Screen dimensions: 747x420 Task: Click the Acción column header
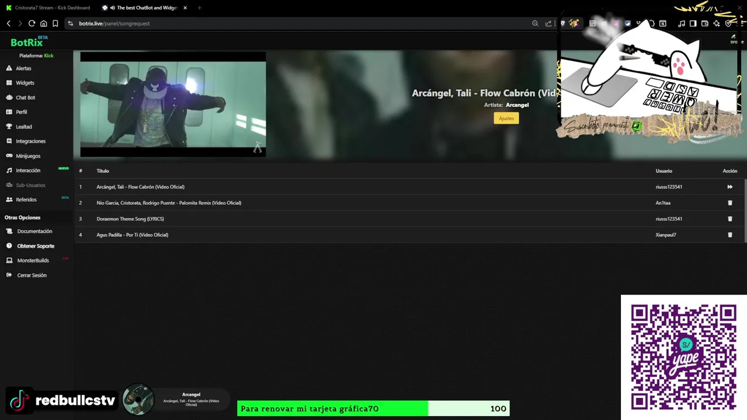[730, 171]
